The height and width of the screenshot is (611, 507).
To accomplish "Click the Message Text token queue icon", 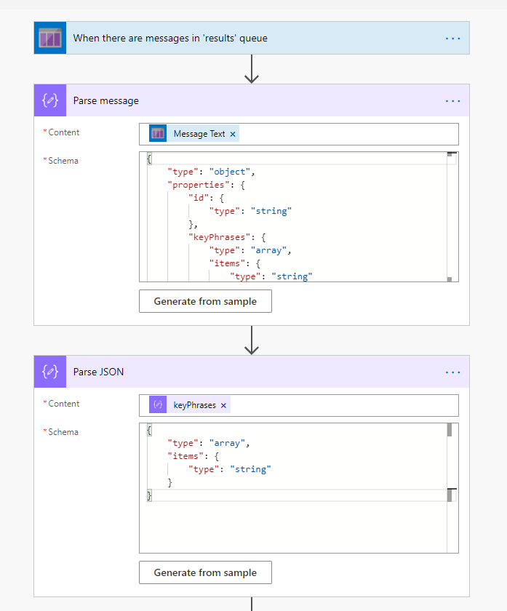I will (158, 133).
